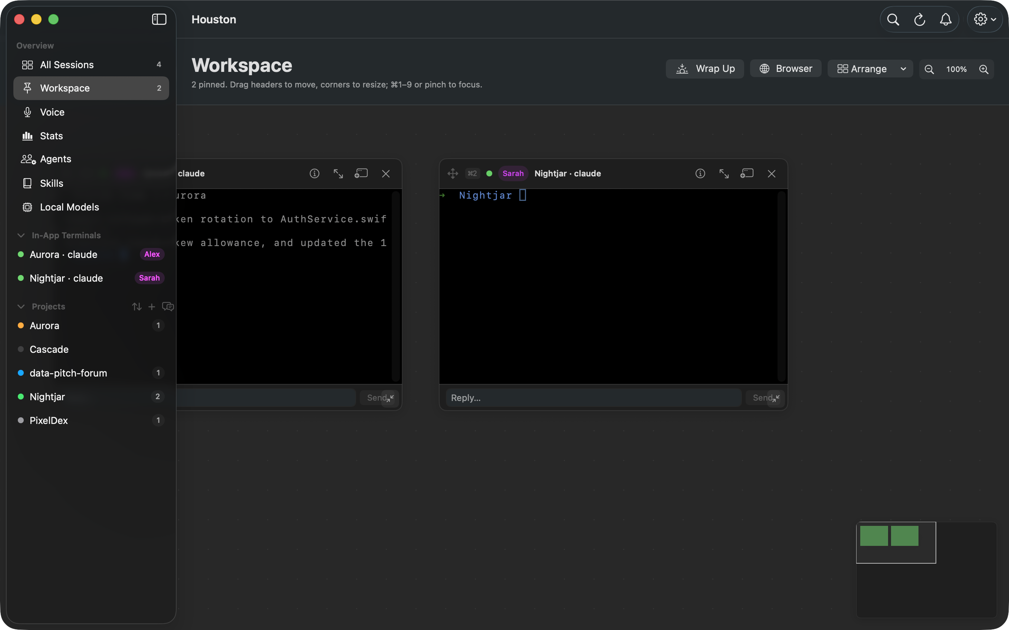
Task: Zoom out the workspace canvas
Action: point(929,69)
